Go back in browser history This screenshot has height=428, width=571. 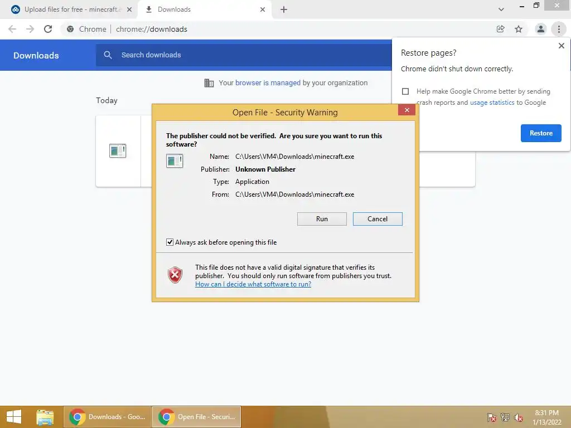[x=12, y=29]
